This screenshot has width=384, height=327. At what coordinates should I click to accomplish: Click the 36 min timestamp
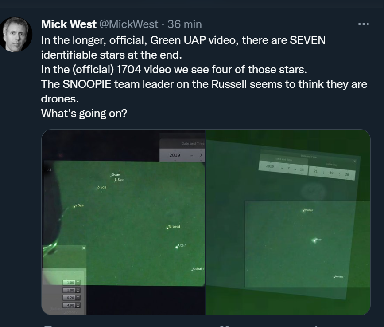185,24
